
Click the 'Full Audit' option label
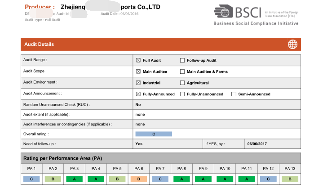[x=151, y=60]
